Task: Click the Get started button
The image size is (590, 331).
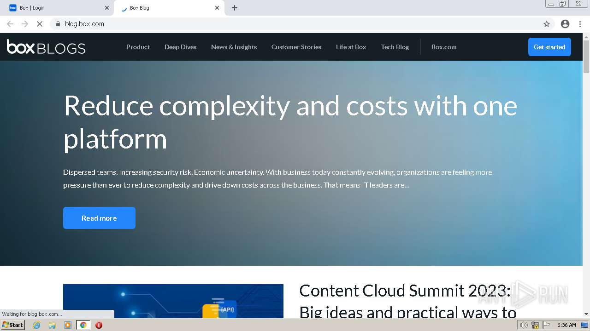Action: [x=549, y=47]
